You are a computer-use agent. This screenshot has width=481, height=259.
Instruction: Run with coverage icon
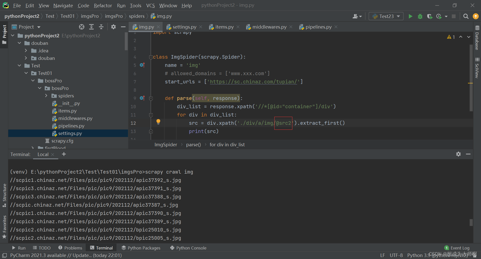pyautogui.click(x=430, y=16)
